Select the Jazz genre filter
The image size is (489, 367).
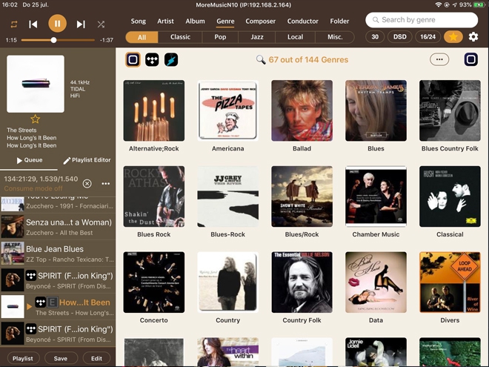[257, 37]
